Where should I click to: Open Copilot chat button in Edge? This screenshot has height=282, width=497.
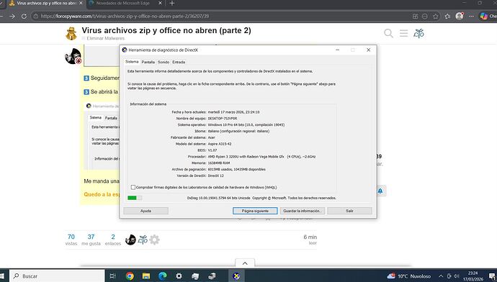[x=488, y=16]
